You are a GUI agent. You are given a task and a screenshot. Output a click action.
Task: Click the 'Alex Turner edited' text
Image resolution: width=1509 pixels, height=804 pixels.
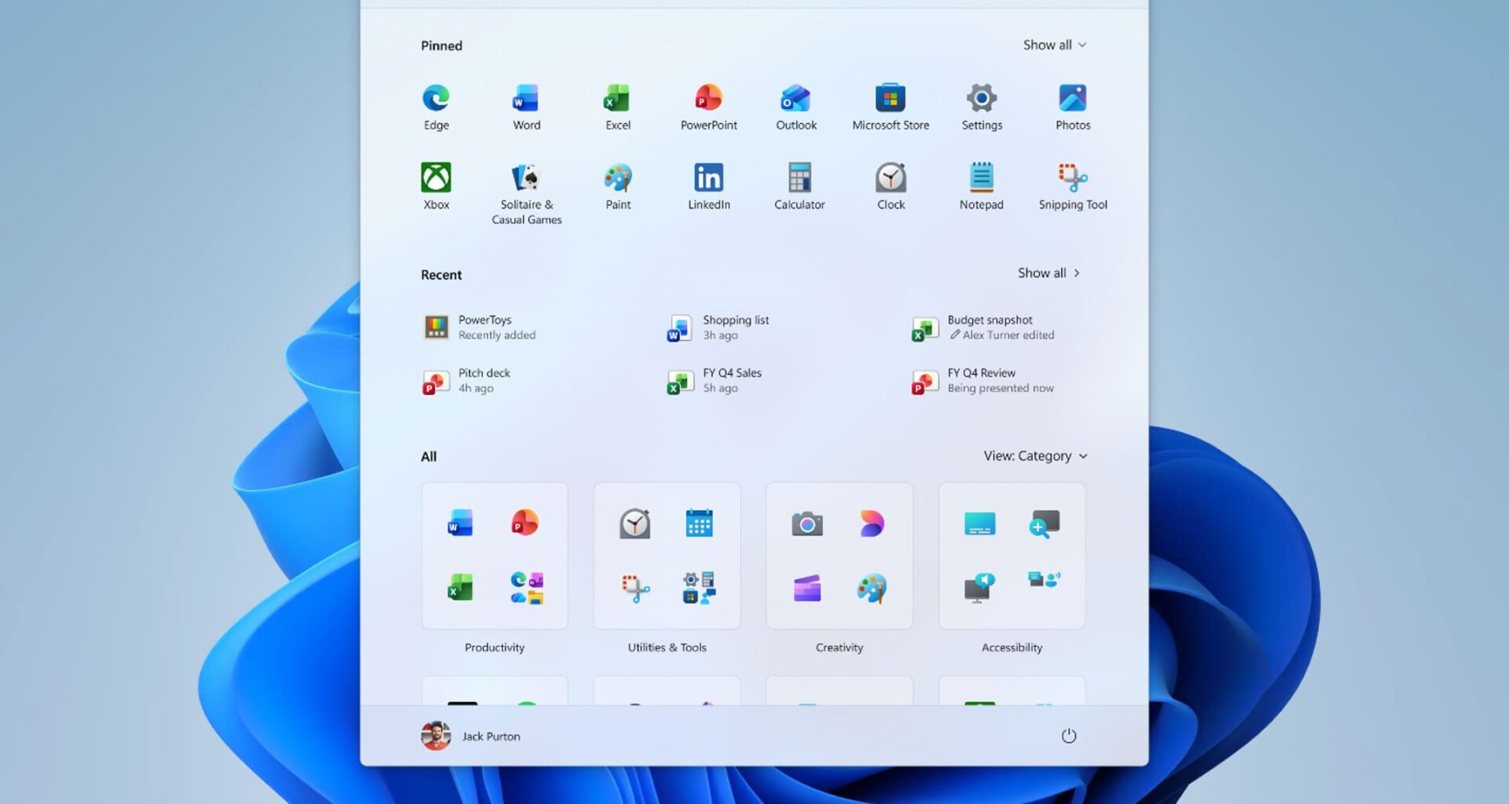click(x=1008, y=335)
